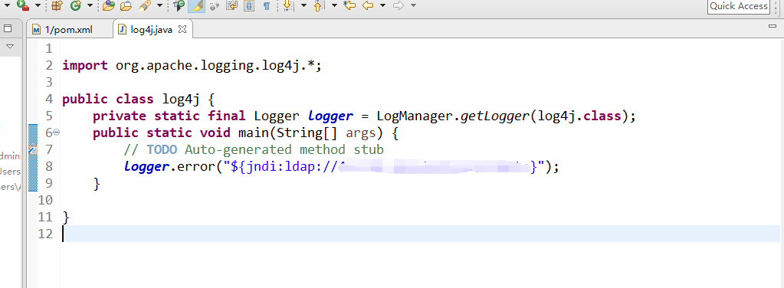
Task: Click 'LogManager' in line 5
Action: pyautogui.click(x=415, y=116)
